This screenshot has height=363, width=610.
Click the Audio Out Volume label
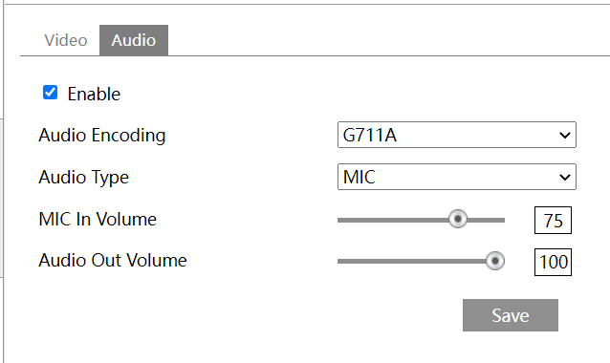pyautogui.click(x=113, y=261)
